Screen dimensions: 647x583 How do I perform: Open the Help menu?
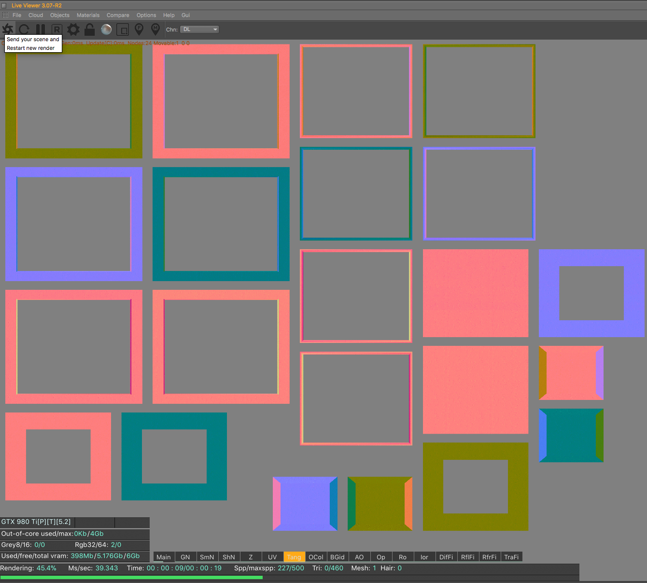(169, 15)
